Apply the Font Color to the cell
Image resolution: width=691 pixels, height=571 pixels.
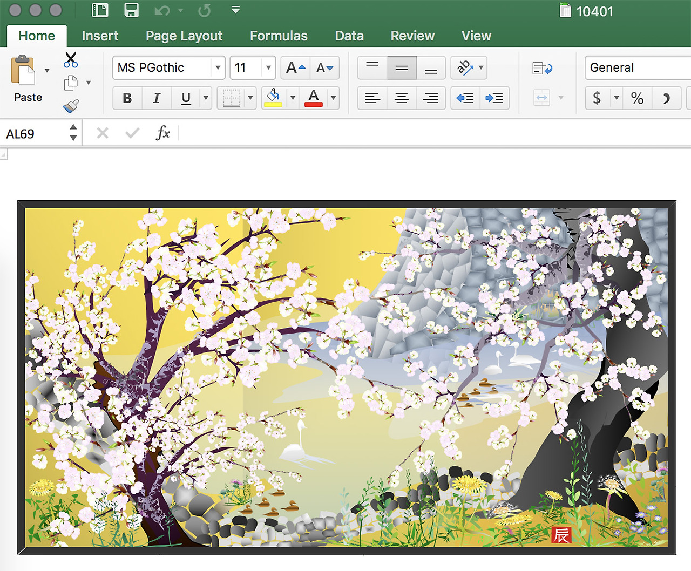click(x=313, y=98)
